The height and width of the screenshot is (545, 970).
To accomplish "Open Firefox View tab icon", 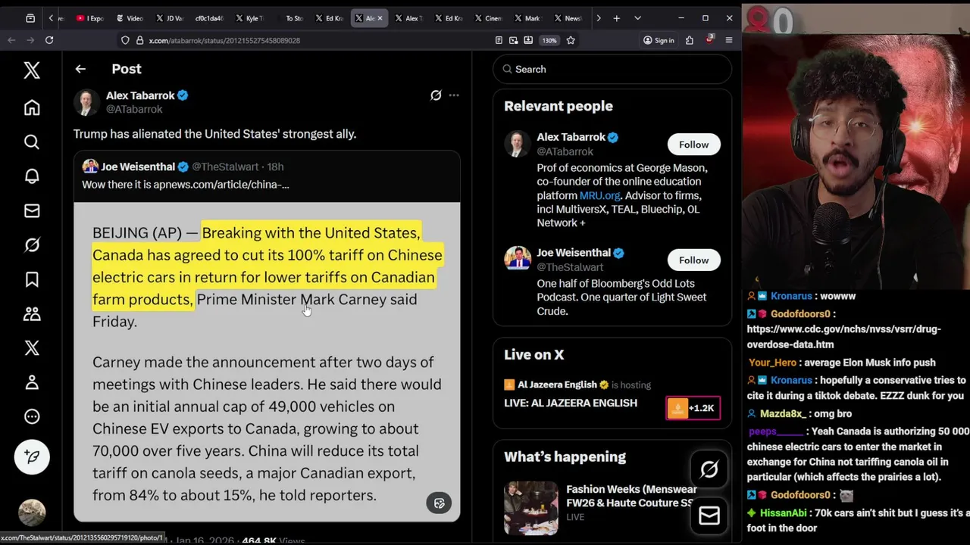I will (30, 18).
